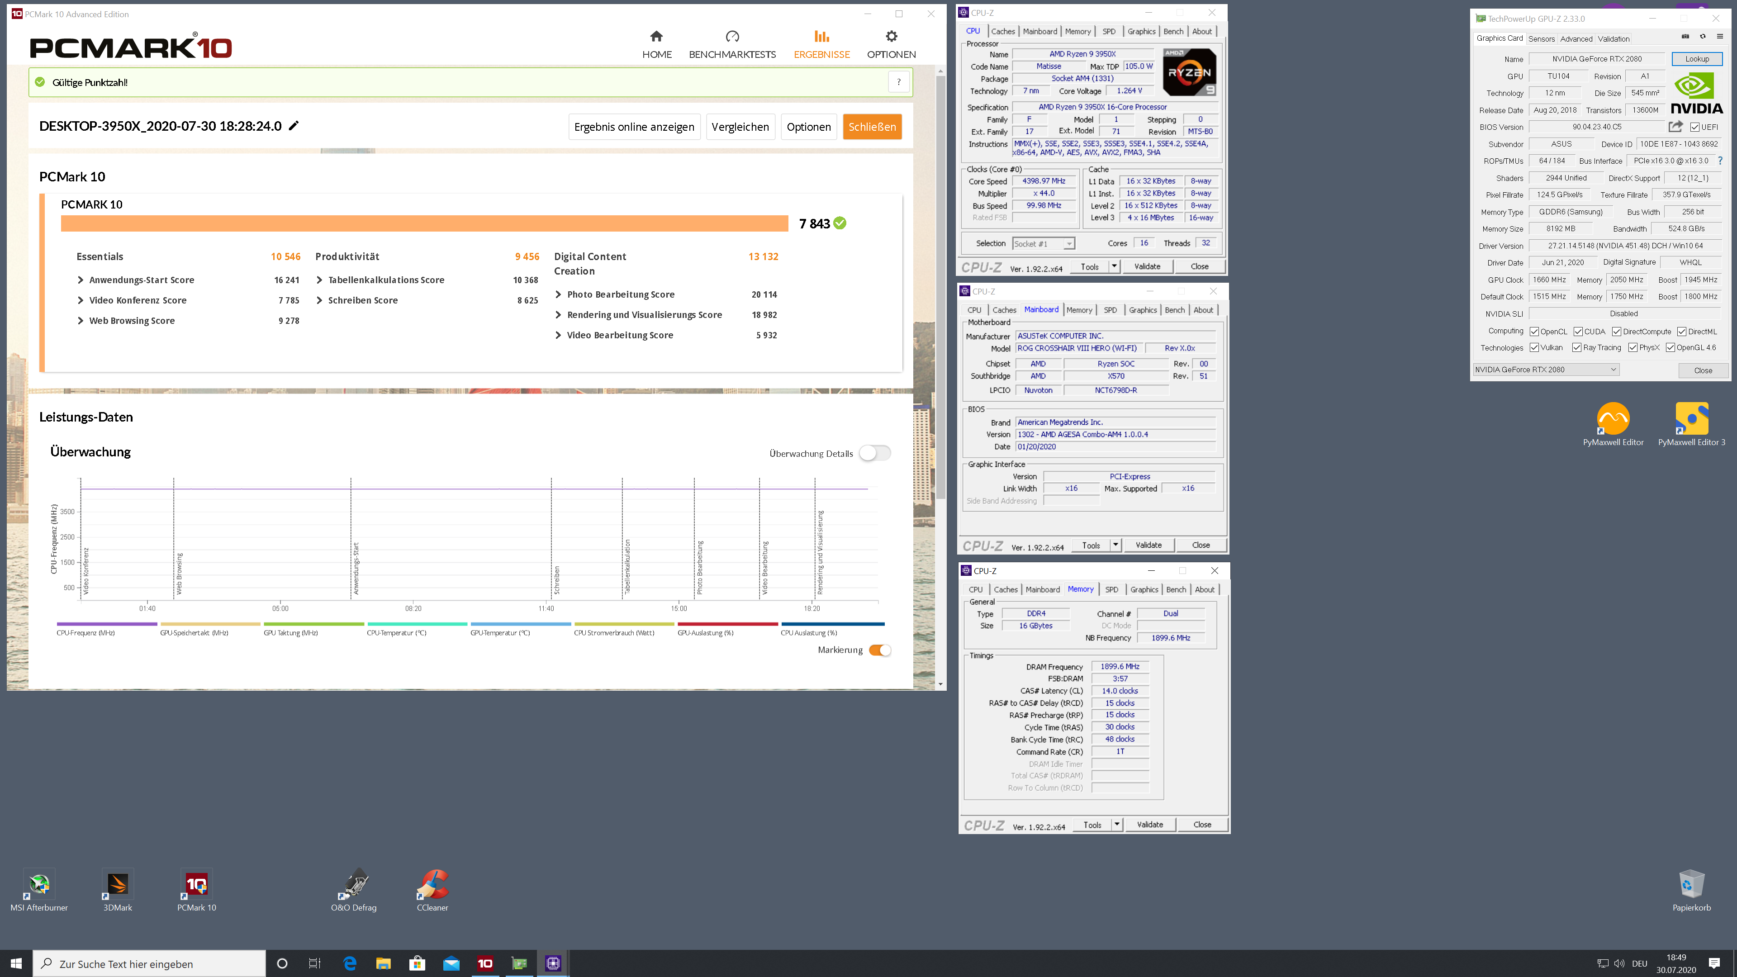This screenshot has width=1737, height=977.
Task: Open the GPU-Z hamburger menu icon
Action: (1720, 36)
